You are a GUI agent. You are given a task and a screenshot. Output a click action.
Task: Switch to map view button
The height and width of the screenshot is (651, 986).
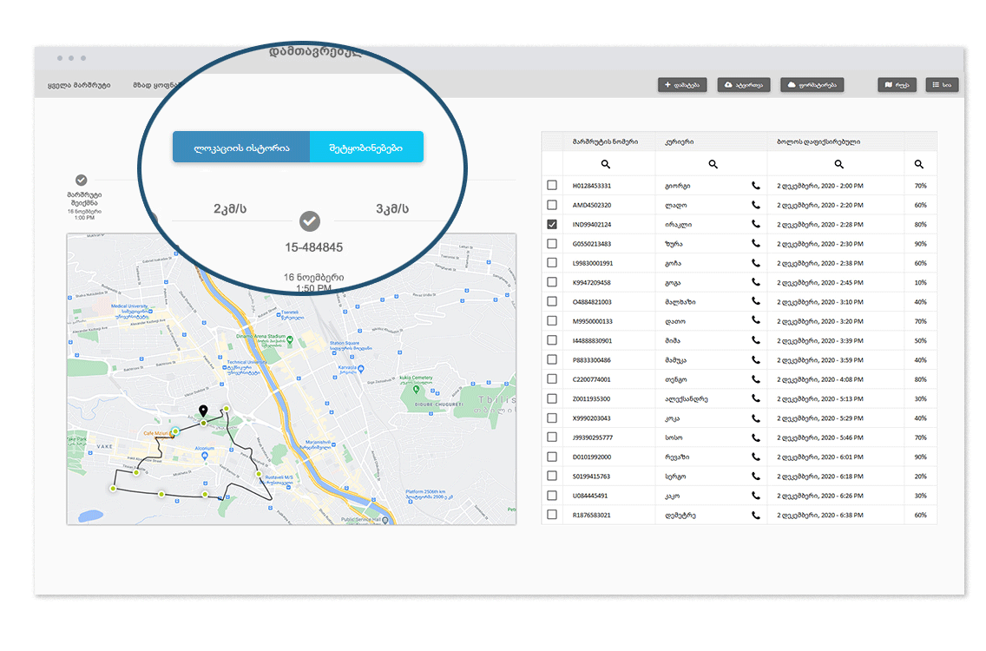tap(897, 85)
